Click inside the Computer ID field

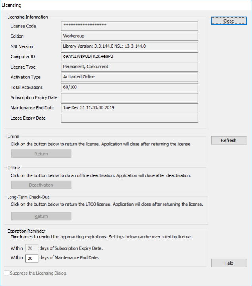(129, 57)
